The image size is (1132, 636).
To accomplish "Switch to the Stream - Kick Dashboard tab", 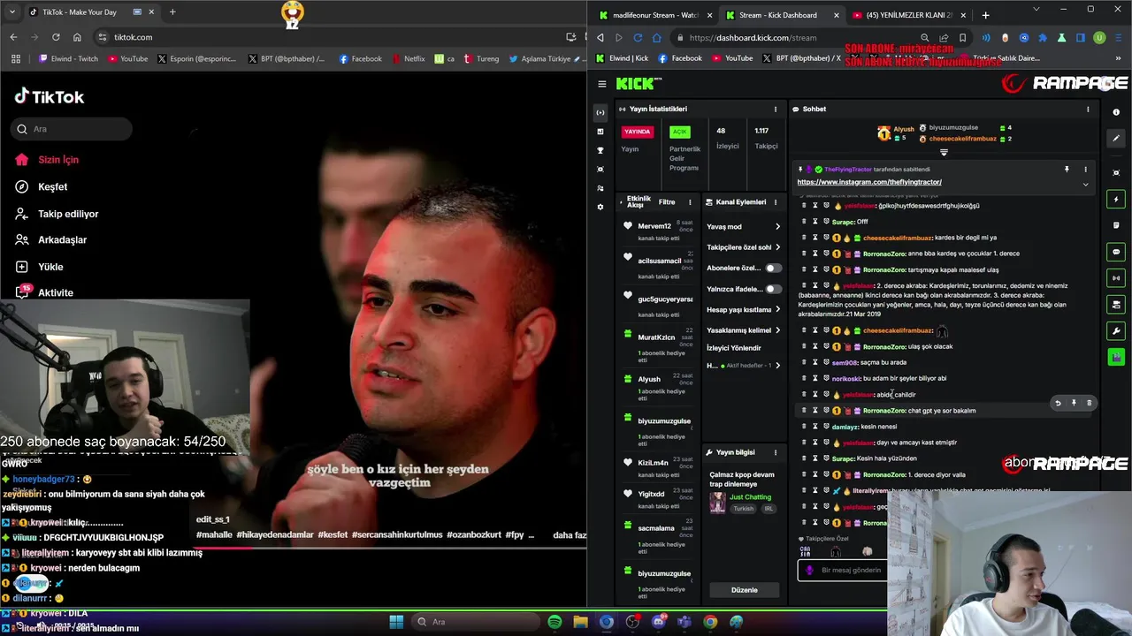I will (x=783, y=15).
